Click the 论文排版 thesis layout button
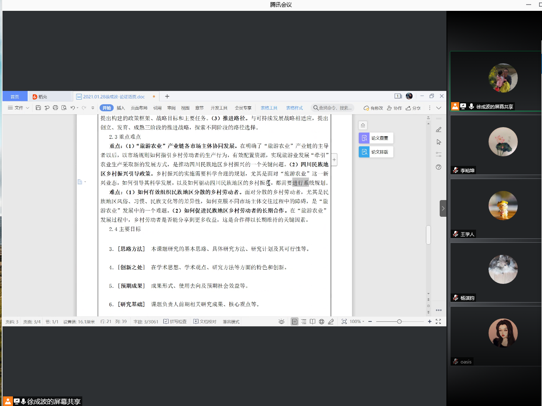 [376, 152]
